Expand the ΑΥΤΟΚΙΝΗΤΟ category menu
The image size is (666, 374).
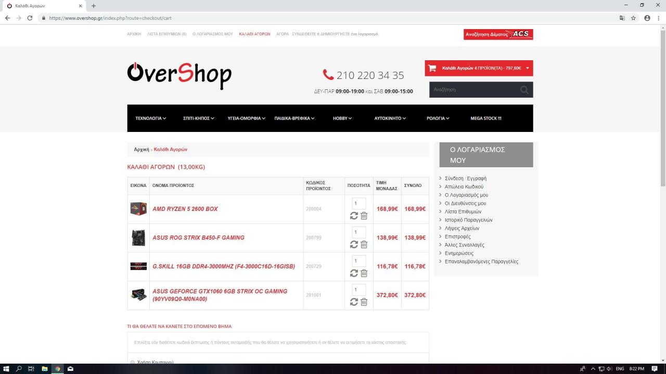pyautogui.click(x=390, y=118)
